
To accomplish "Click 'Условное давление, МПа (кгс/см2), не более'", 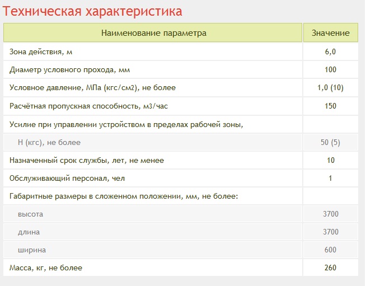I will tap(92, 88).
